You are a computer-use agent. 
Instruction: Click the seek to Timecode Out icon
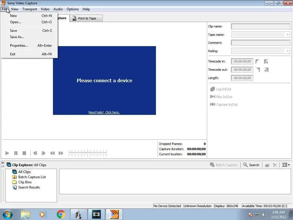click(x=266, y=70)
